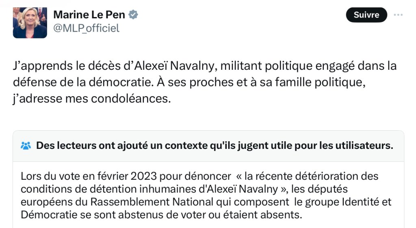Click the Suivre follow button
This screenshot has height=228, width=416.
[x=366, y=15]
